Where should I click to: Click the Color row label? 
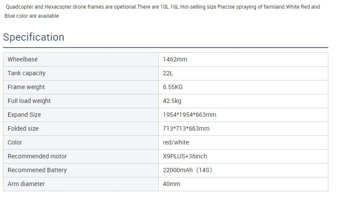15,142
